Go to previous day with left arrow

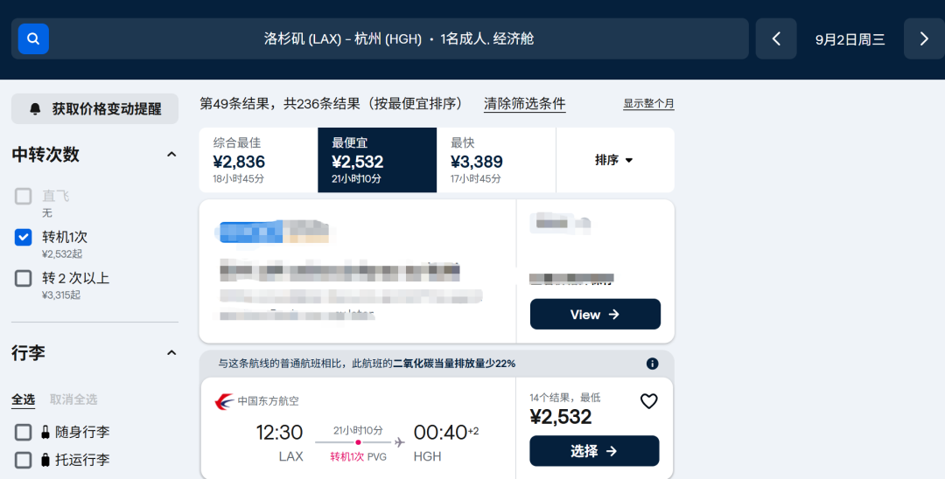pyautogui.click(x=776, y=39)
